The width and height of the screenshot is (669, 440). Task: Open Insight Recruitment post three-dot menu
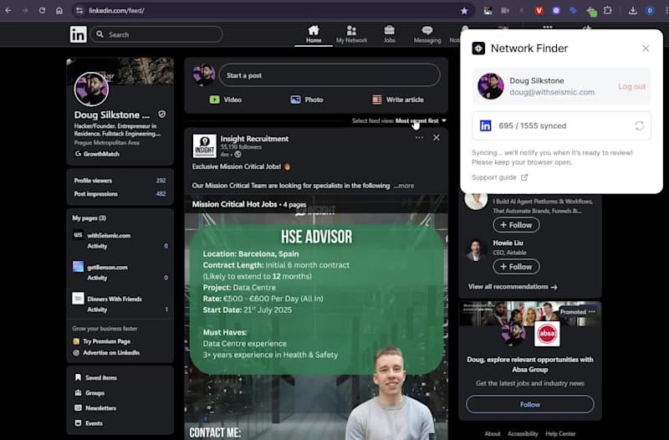point(419,138)
